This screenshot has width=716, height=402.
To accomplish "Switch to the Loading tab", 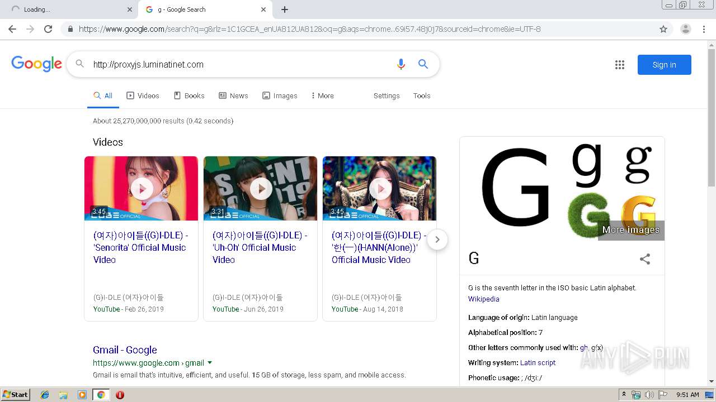I will (70, 9).
